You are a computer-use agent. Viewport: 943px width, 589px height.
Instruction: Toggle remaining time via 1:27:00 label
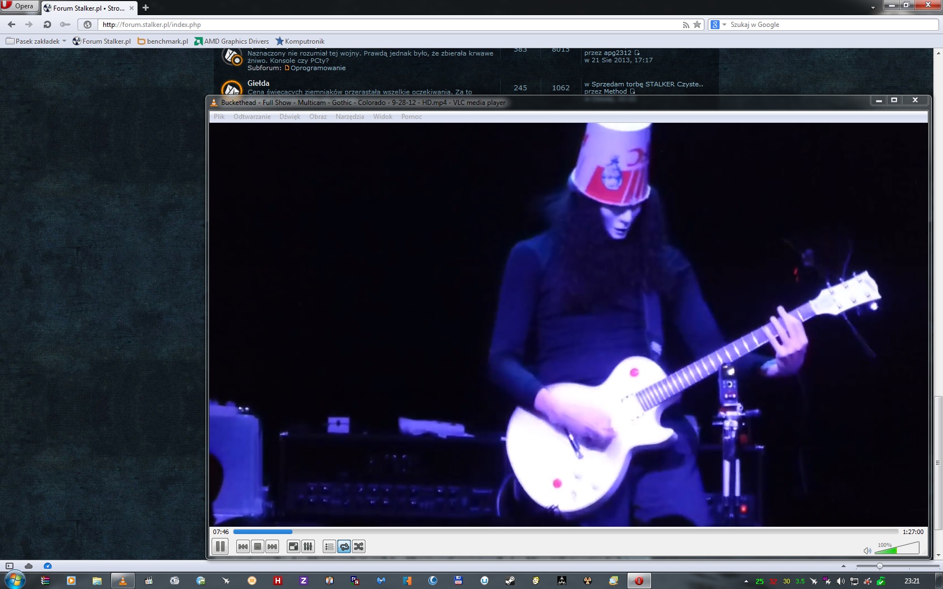tap(913, 532)
